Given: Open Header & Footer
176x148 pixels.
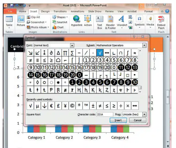Looking at the screenshot, I should pyautogui.click(x=110, y=23).
